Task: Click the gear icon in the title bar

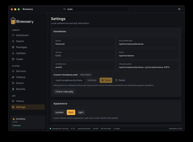Action: pos(179,9)
